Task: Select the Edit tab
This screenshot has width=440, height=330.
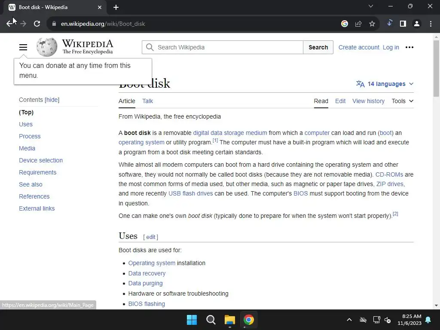Action: coord(340,101)
